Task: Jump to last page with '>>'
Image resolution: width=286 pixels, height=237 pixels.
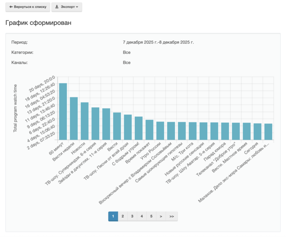Action: [172, 217]
